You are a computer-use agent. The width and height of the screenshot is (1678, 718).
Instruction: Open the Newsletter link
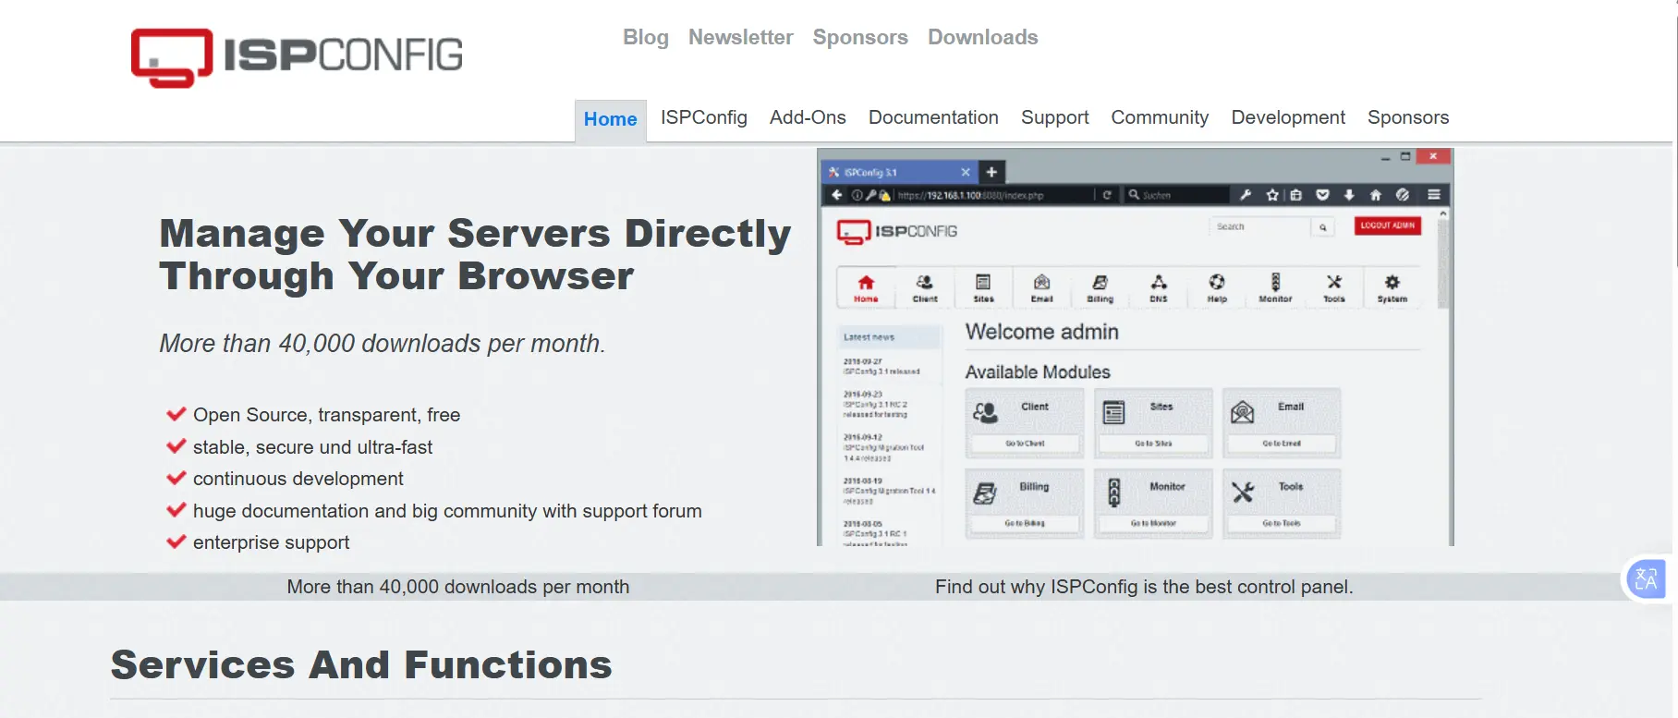[740, 38]
